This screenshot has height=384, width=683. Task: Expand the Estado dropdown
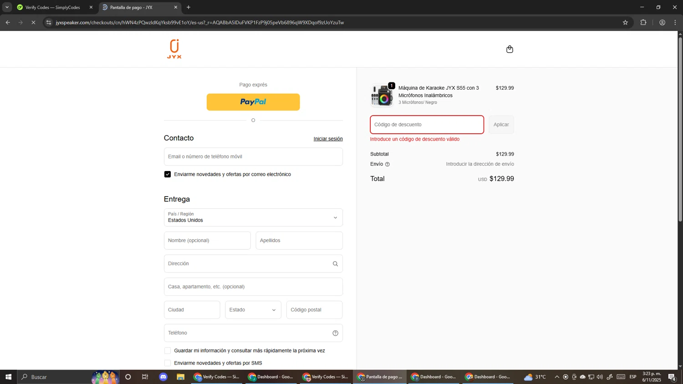(253, 310)
